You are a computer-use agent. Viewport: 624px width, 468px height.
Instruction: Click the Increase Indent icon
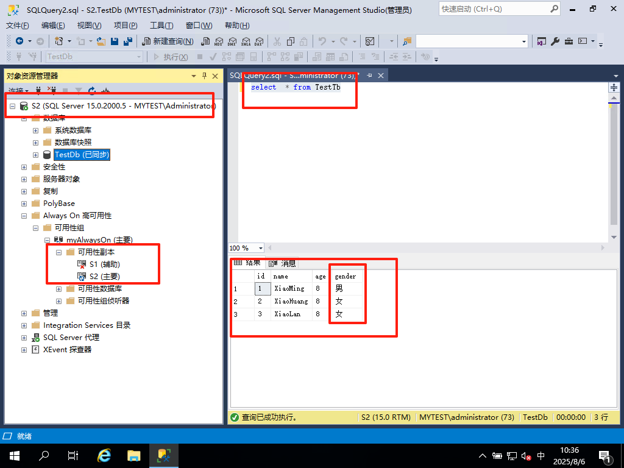click(406, 57)
